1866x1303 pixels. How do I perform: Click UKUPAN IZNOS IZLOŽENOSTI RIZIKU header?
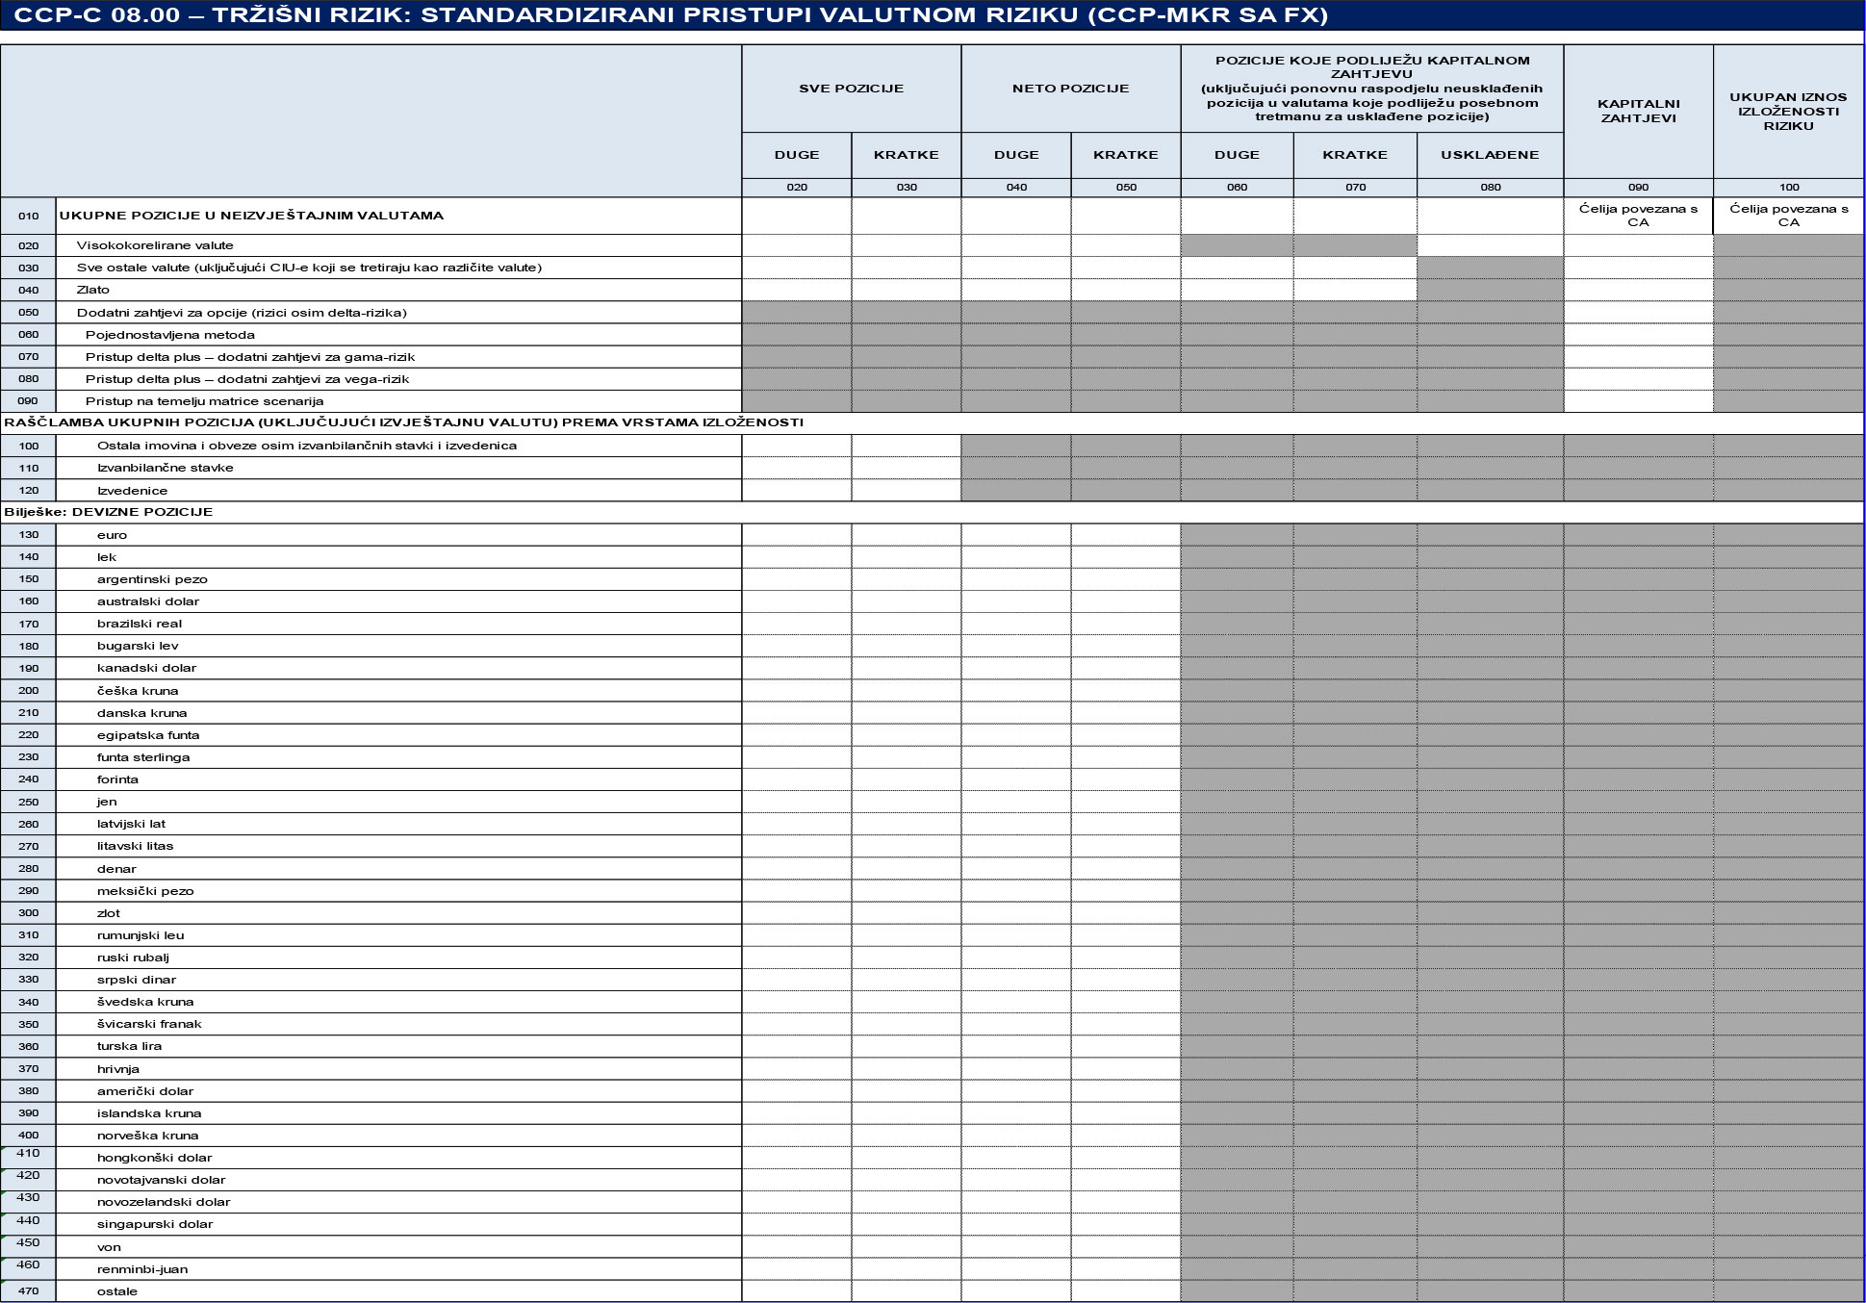click(1788, 111)
